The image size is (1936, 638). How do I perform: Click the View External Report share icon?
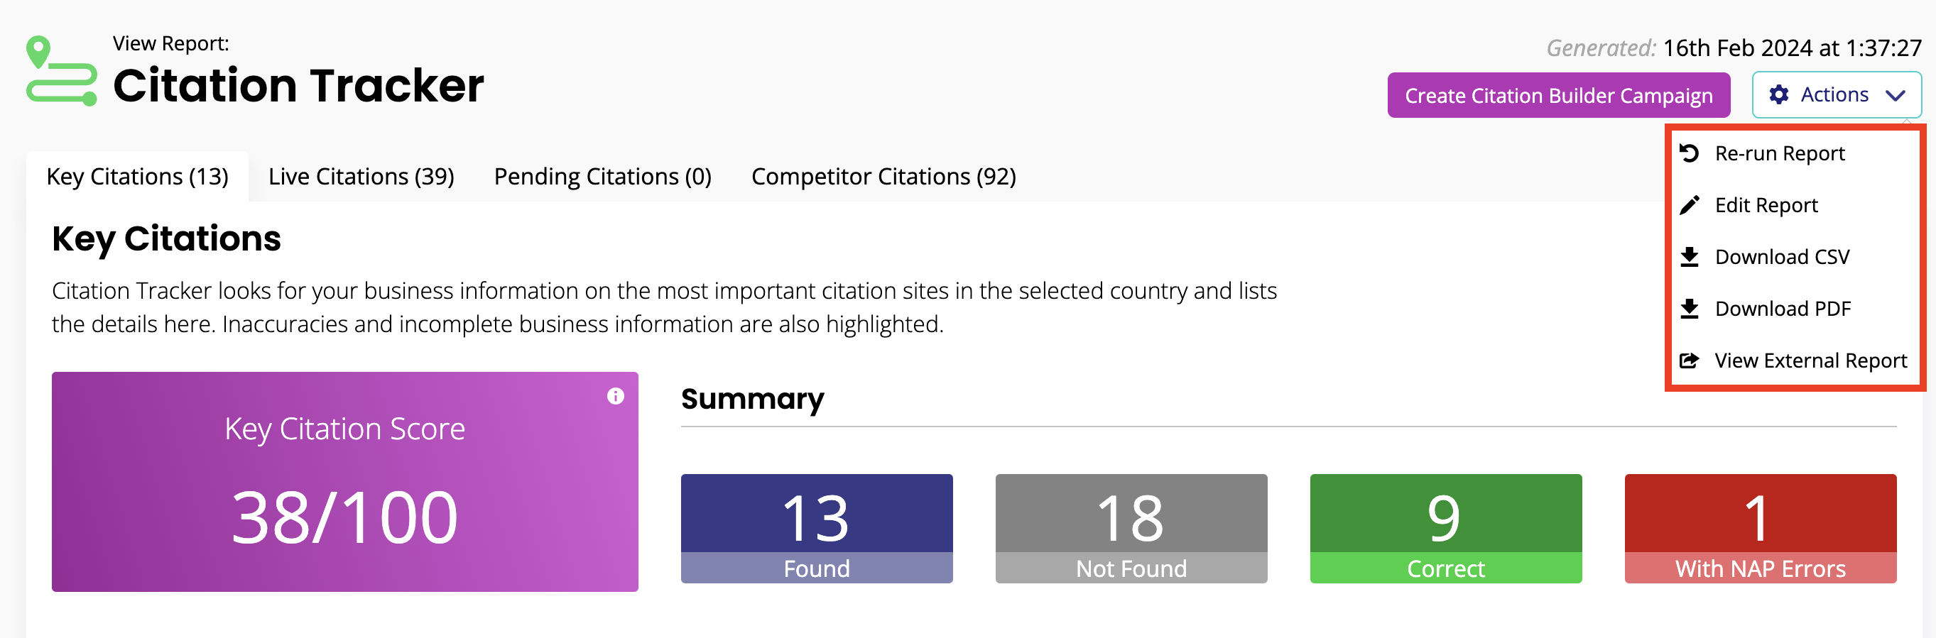(x=1689, y=361)
